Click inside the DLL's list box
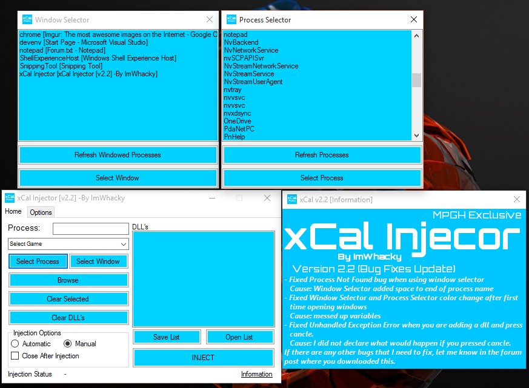Viewport: 529px width, 388px height. pos(204,279)
